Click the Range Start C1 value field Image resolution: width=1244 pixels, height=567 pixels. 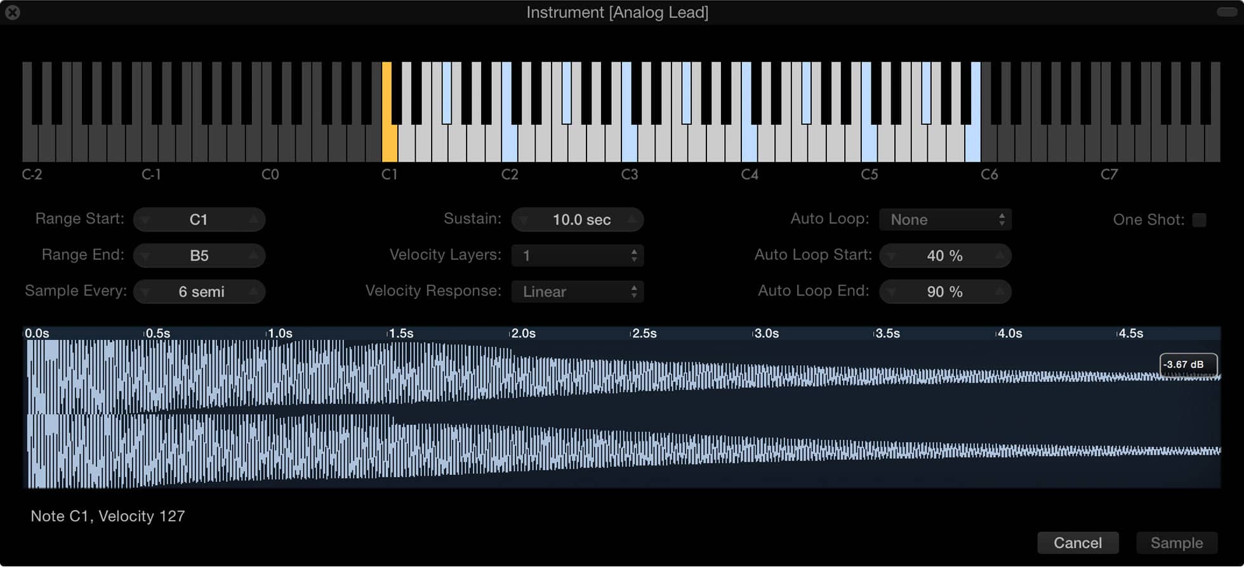click(199, 219)
